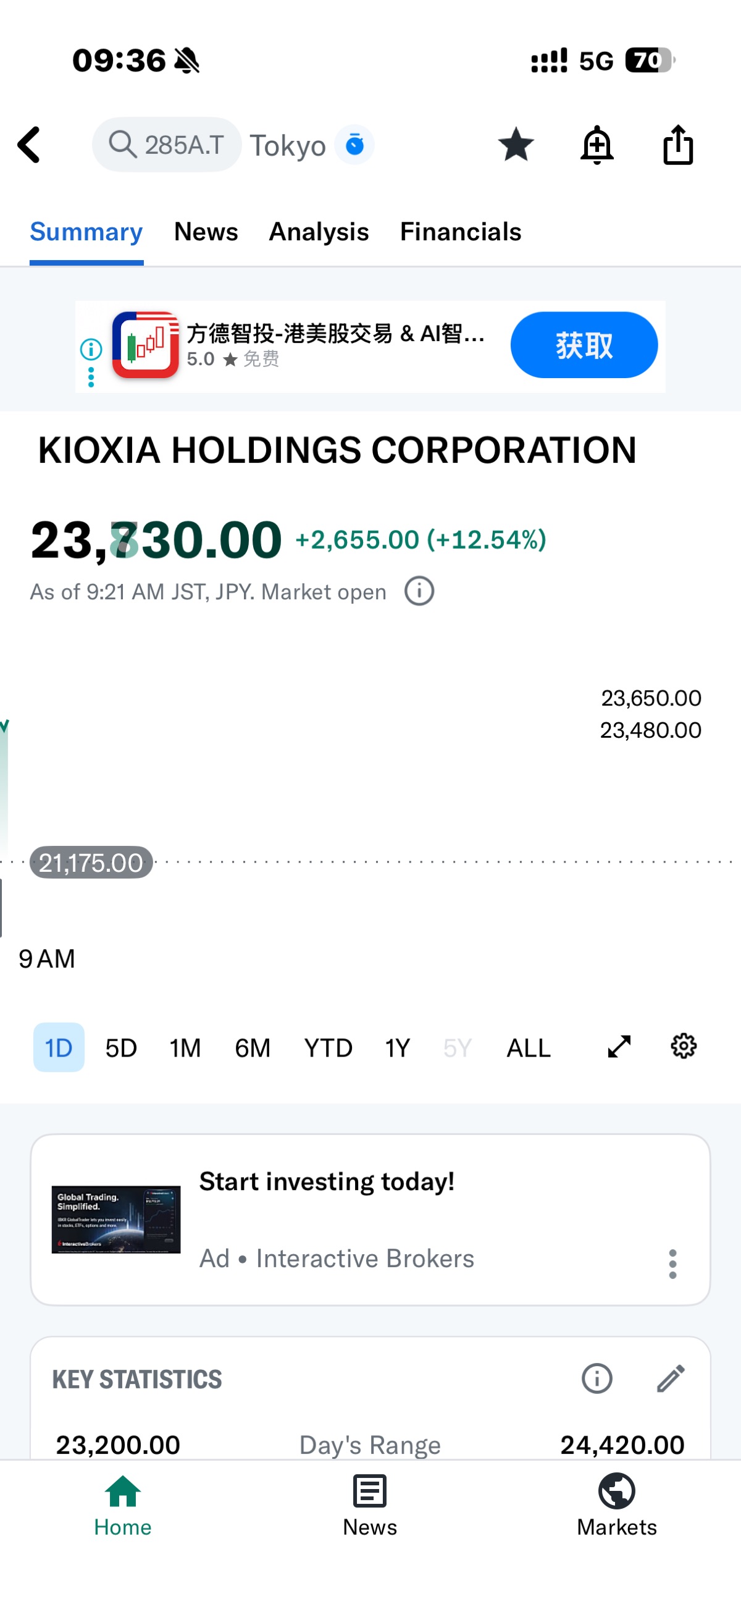Image resolution: width=741 pixels, height=1612 pixels.
Task: Tap the blue stopwatch icon beside Tokyo
Action: pos(354,145)
